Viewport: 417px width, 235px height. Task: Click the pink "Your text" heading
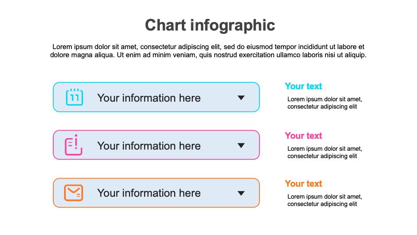click(303, 136)
